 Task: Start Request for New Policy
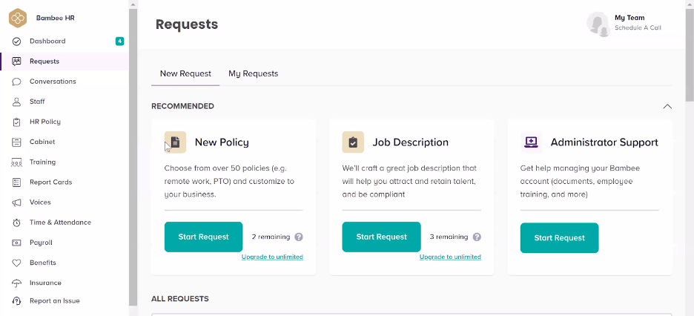(x=203, y=237)
